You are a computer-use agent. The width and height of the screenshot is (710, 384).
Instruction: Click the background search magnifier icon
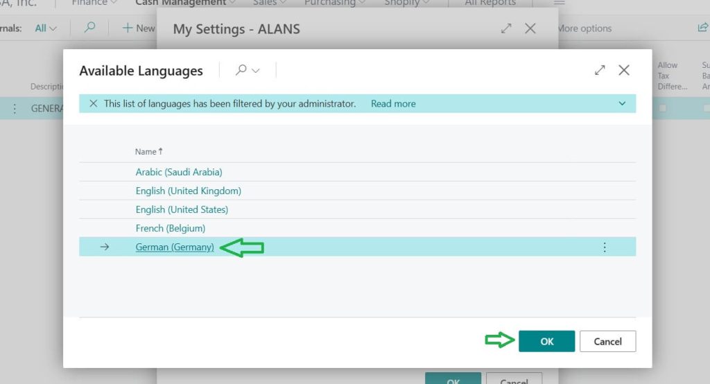coord(89,28)
